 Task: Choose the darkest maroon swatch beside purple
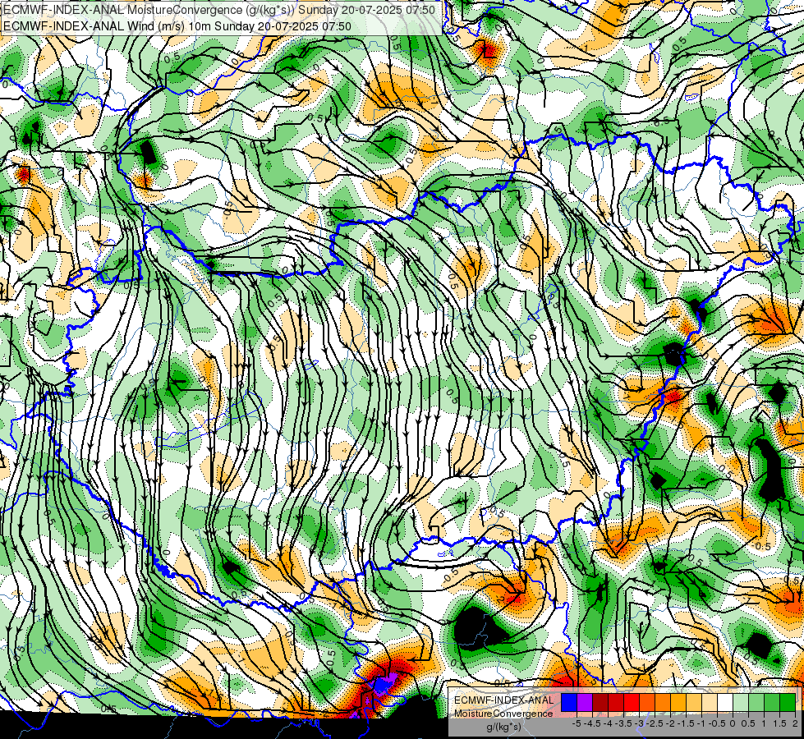[x=600, y=703]
